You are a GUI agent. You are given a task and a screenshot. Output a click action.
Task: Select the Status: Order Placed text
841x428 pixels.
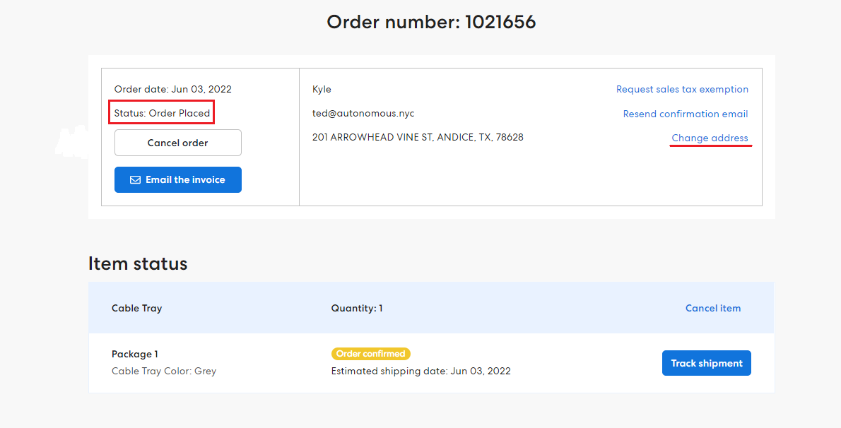tap(162, 113)
